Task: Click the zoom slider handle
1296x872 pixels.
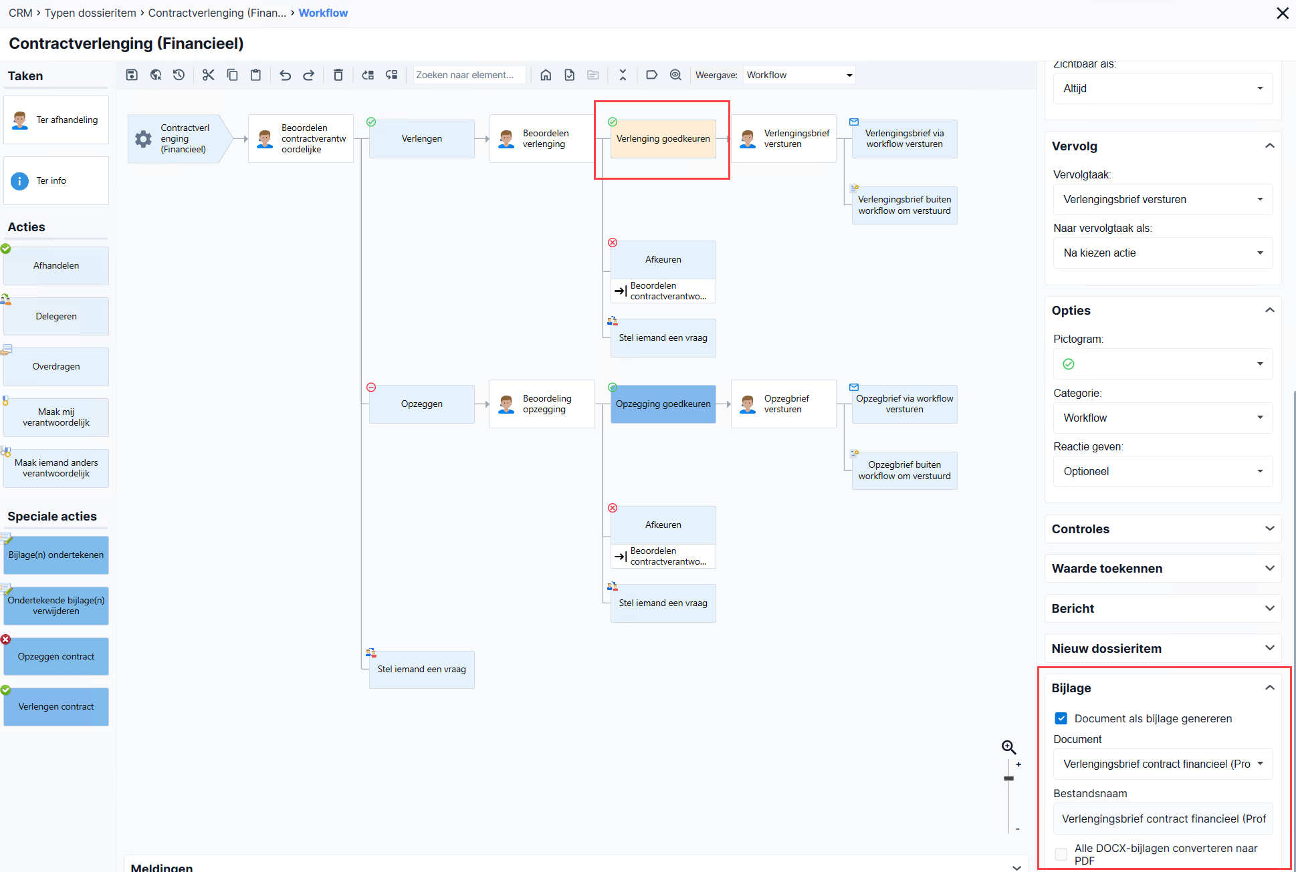Action: [1008, 778]
